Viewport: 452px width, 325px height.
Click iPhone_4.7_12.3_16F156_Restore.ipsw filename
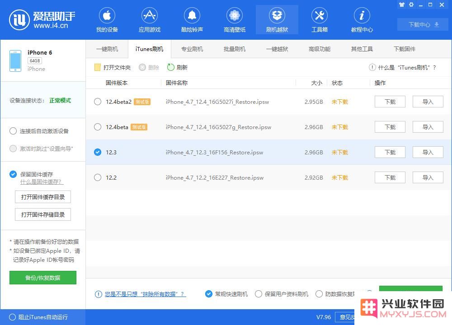pos(214,152)
